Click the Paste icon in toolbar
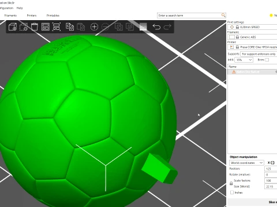 coord(81,27)
